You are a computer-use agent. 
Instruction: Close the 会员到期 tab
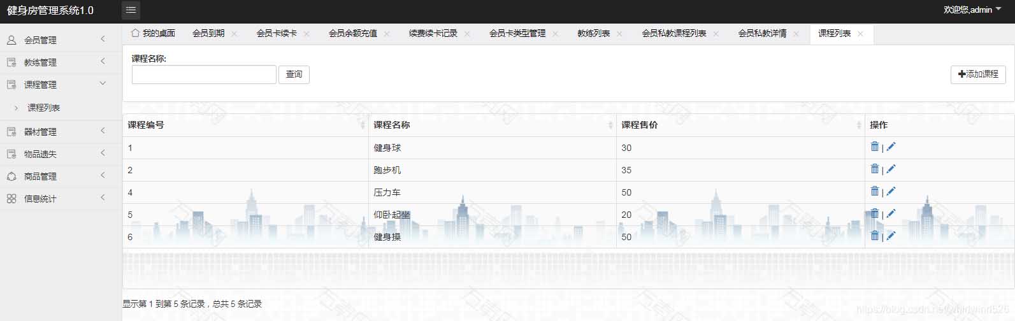click(x=234, y=34)
